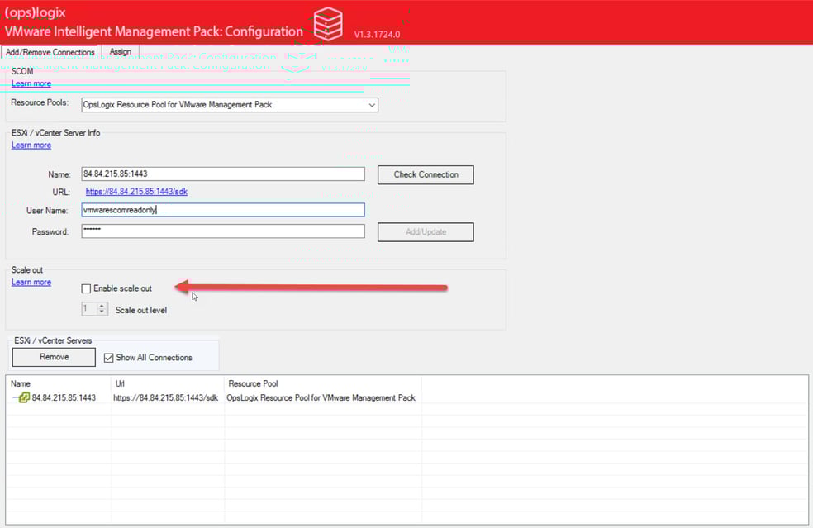The height and width of the screenshot is (528, 813).
Task: Click Learn more in ESXi/vCenter Server Info
Action: [31, 145]
